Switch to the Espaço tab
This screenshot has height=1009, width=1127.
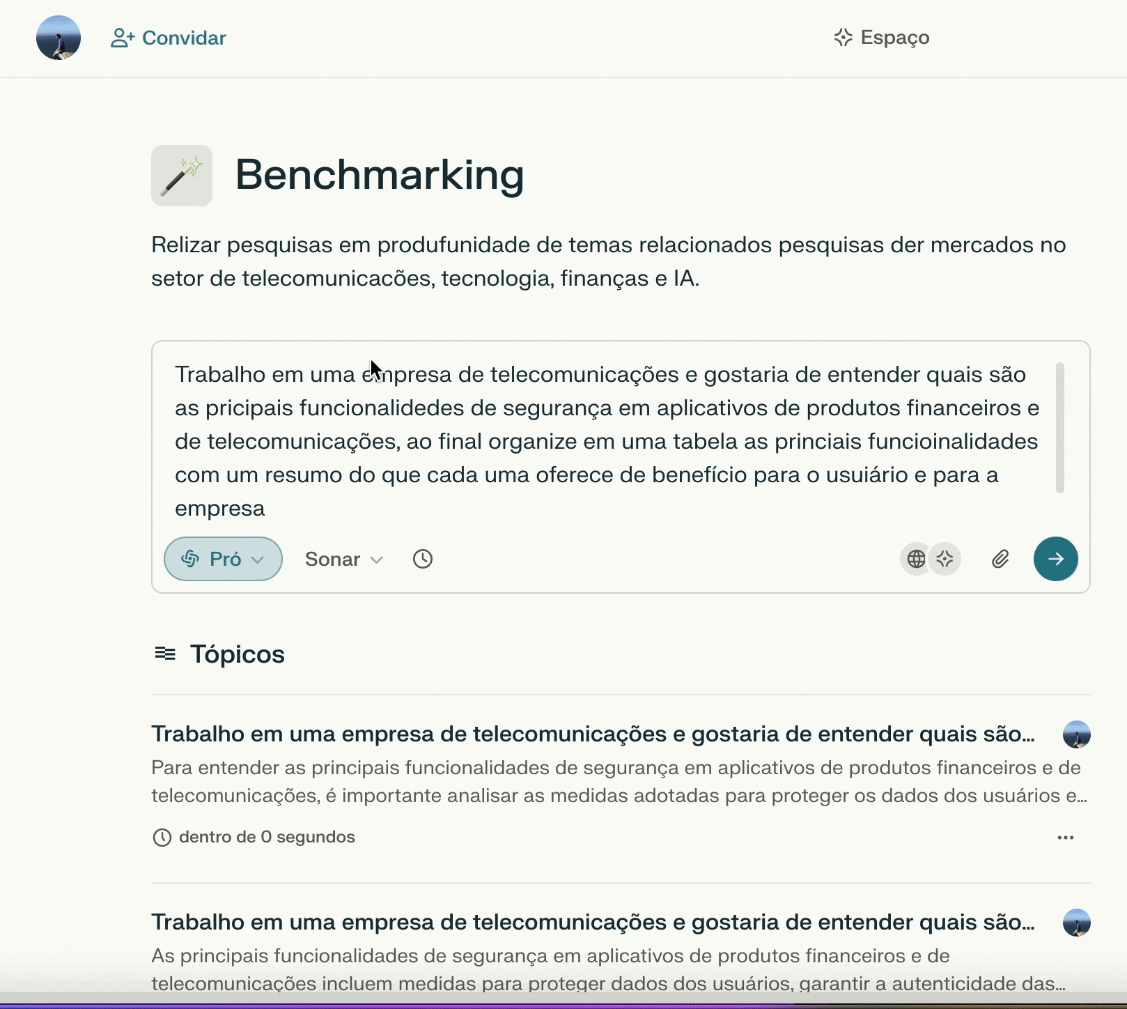click(882, 37)
